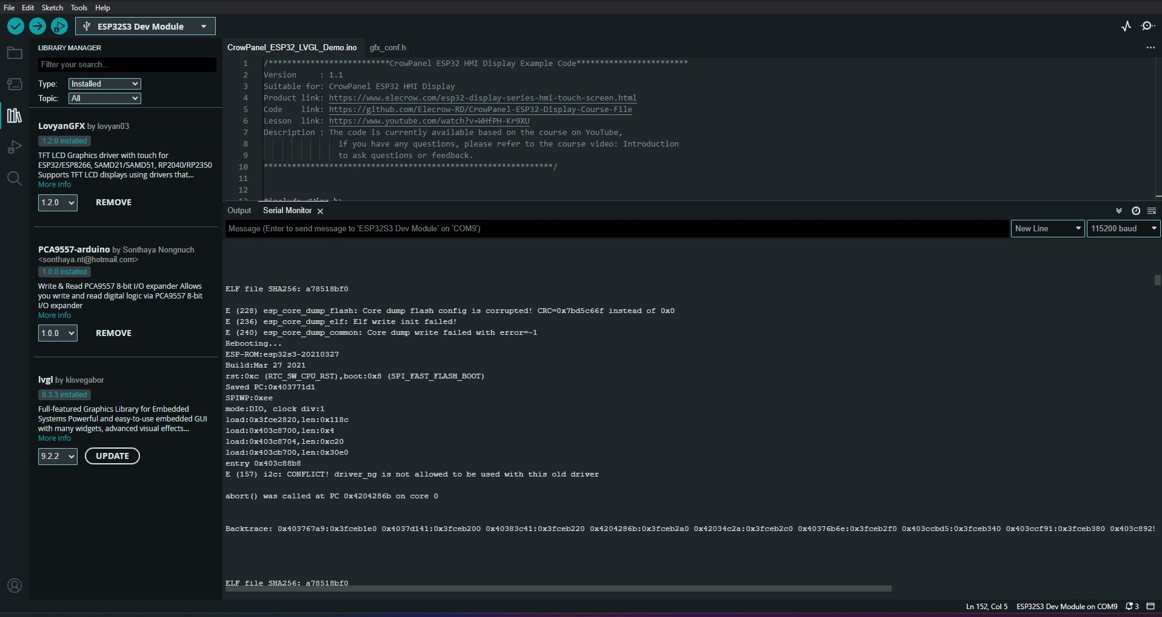Open the Type filter dropdown

pos(104,84)
